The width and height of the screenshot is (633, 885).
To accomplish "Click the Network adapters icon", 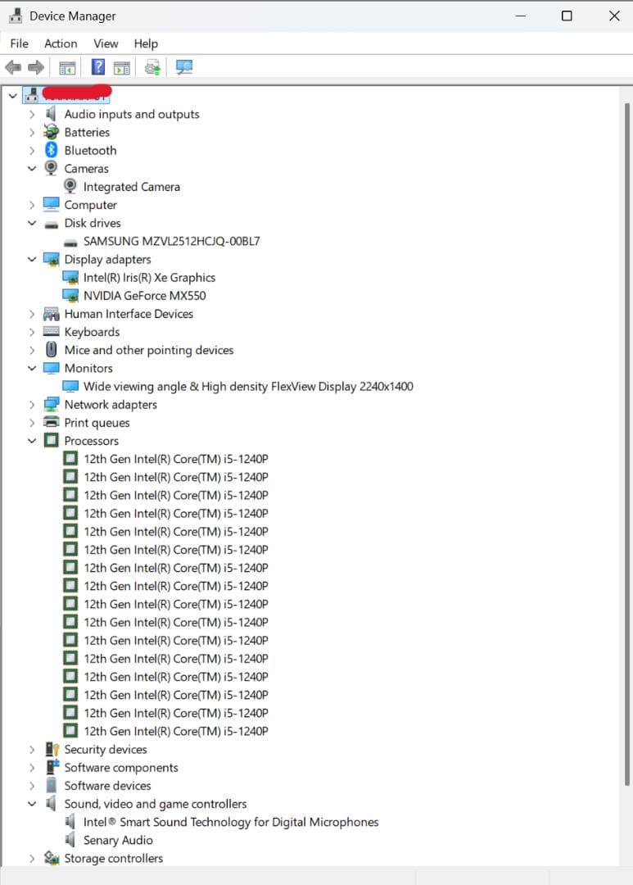I will tap(52, 404).
